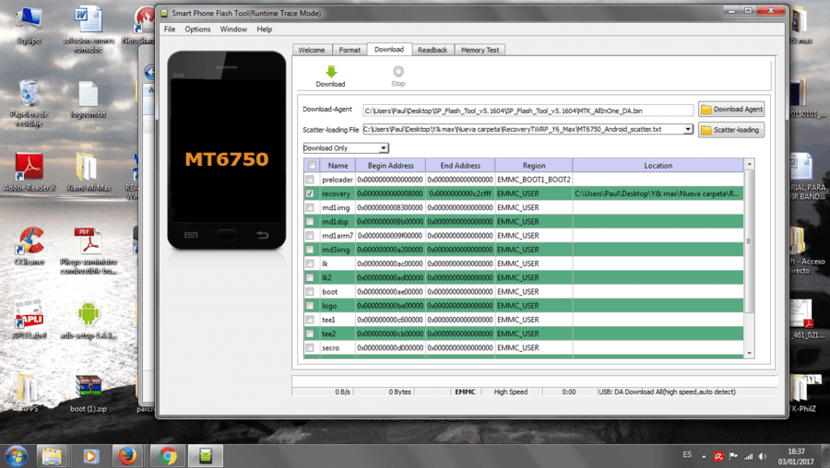
Task: Click the Location column header
Action: (x=658, y=166)
